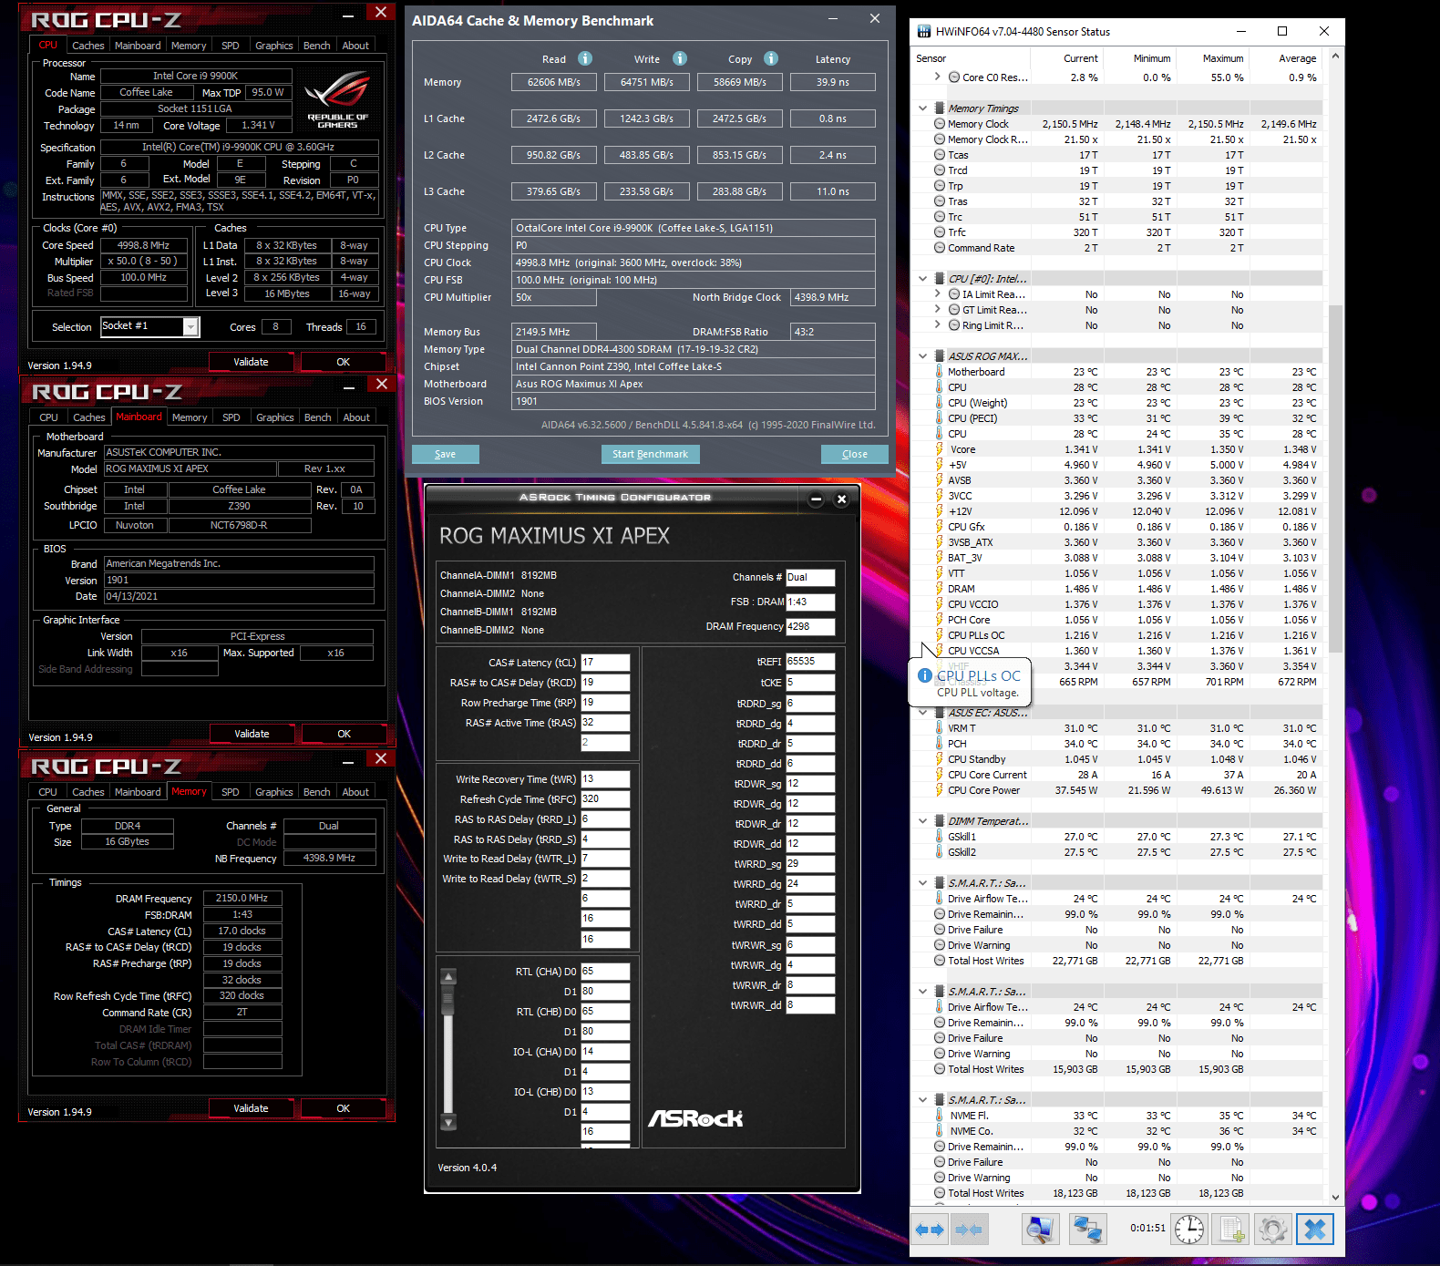Collapse Memory Timings group in HWiNFO
This screenshot has height=1266, width=1440.
pyautogui.click(x=922, y=108)
